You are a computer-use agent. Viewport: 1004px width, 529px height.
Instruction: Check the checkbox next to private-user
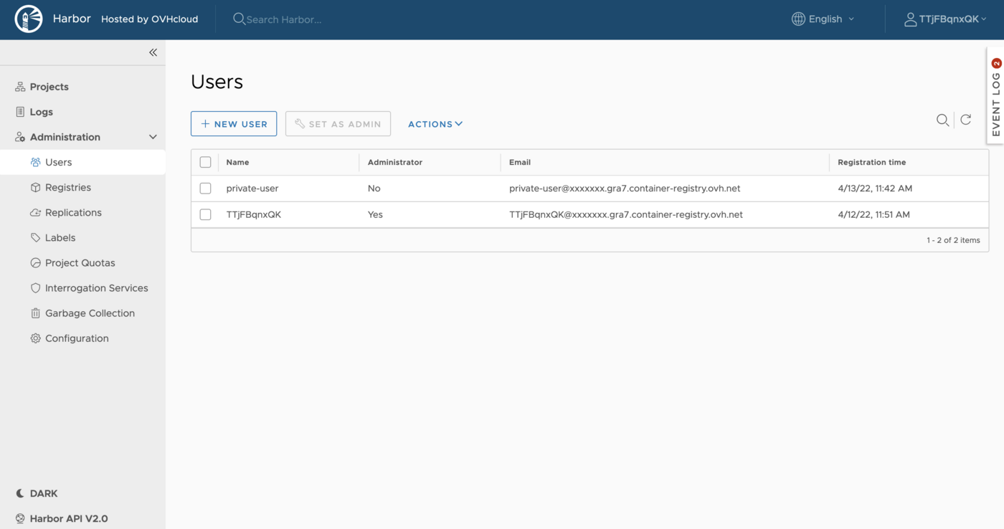pyautogui.click(x=205, y=188)
